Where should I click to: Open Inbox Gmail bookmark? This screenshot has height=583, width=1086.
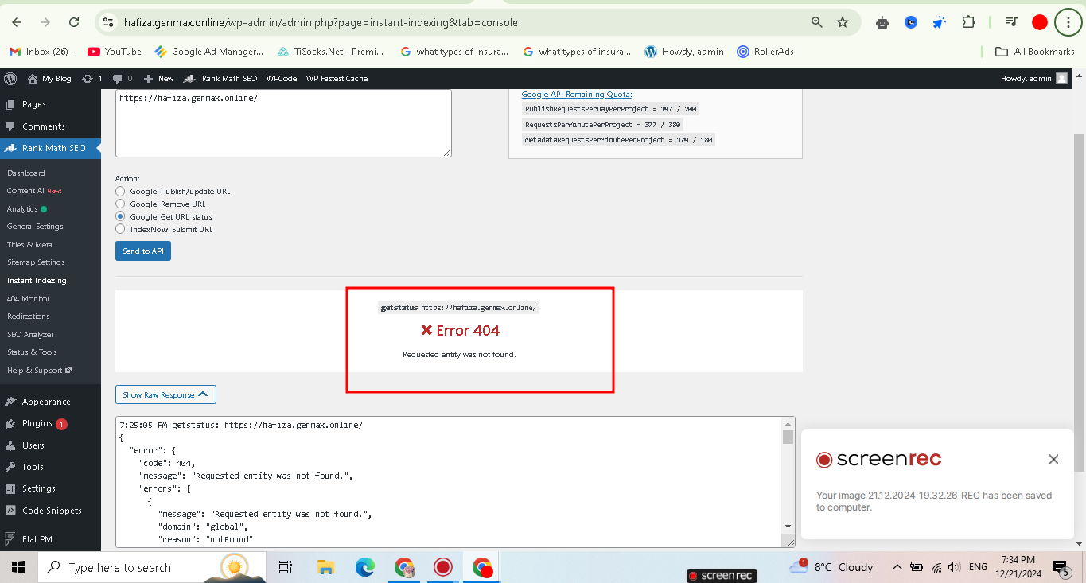41,52
